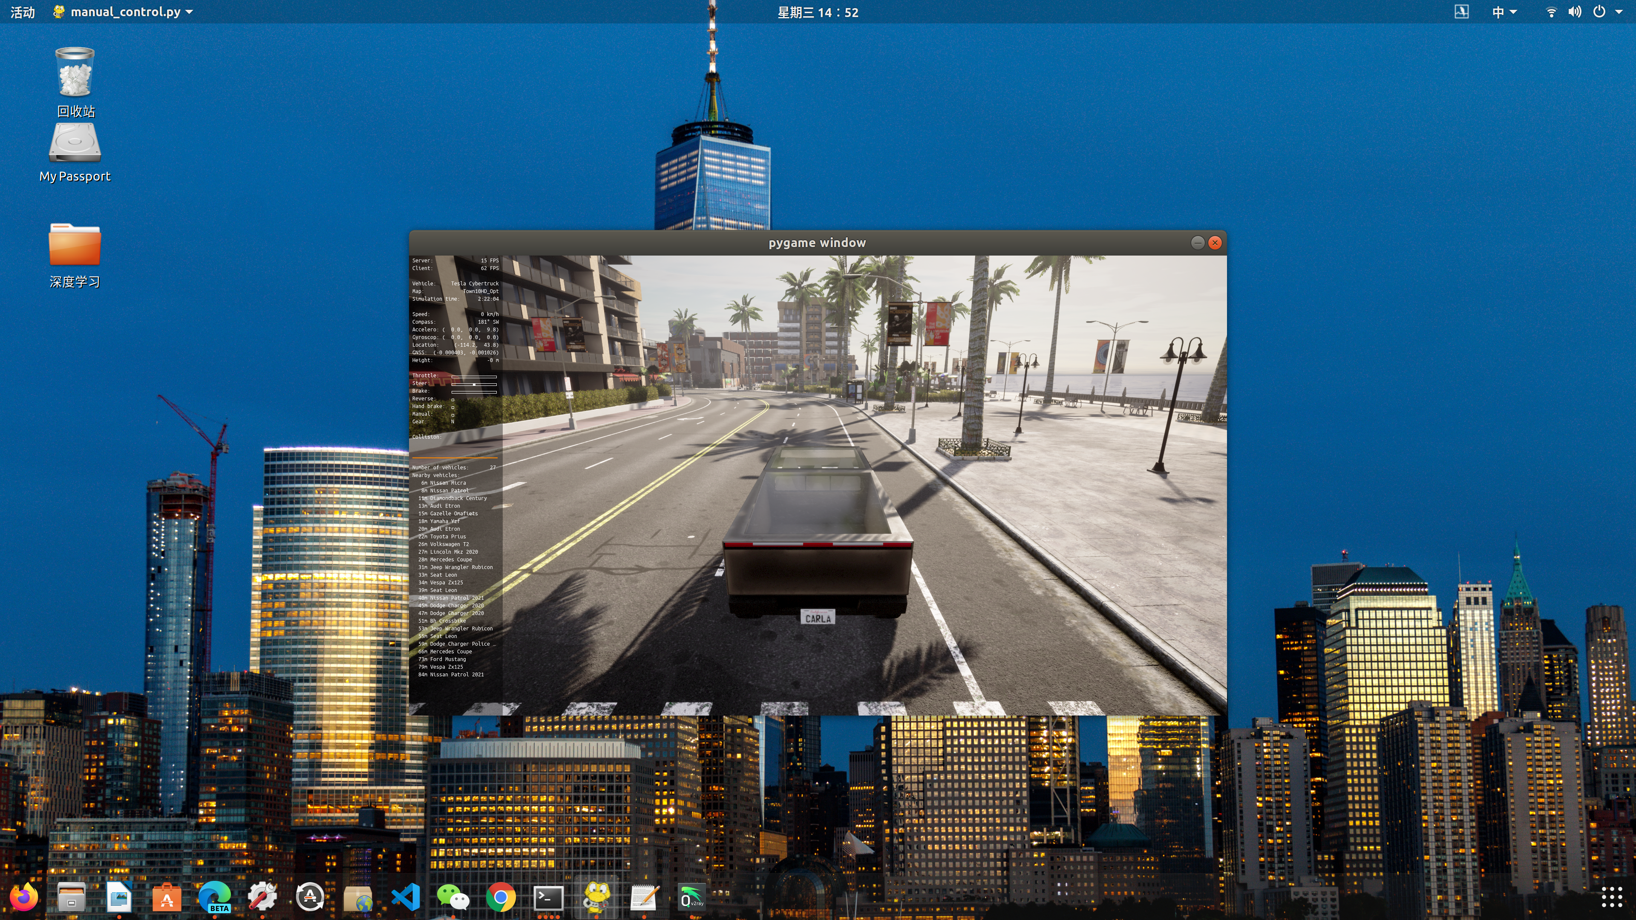Show all applications grid button

[x=1612, y=897]
